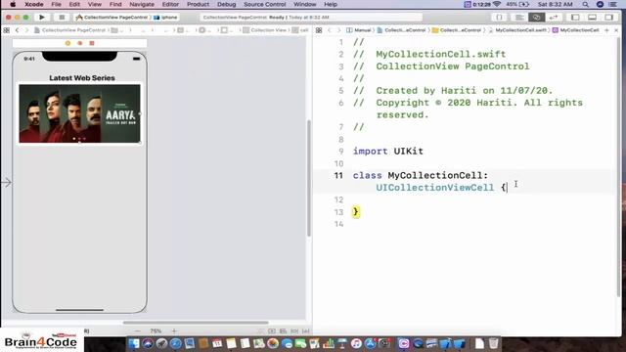626x352 pixels.
Task: Open the Collection View breadcrumb item
Action: (x=265, y=30)
